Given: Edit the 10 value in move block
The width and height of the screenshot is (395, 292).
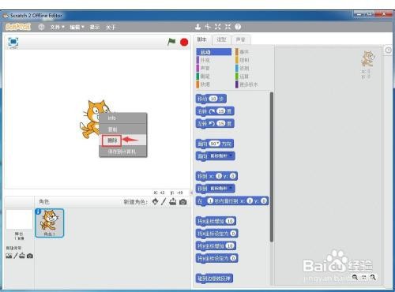Looking at the screenshot, I should [213, 99].
